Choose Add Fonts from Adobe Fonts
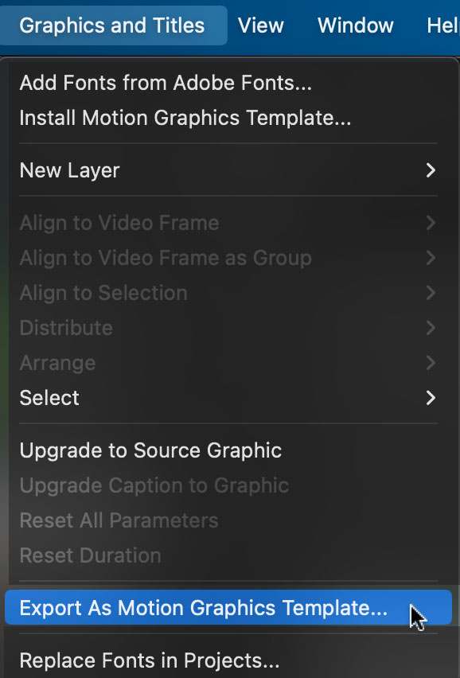Viewport: 460px width, 678px height. click(x=166, y=83)
